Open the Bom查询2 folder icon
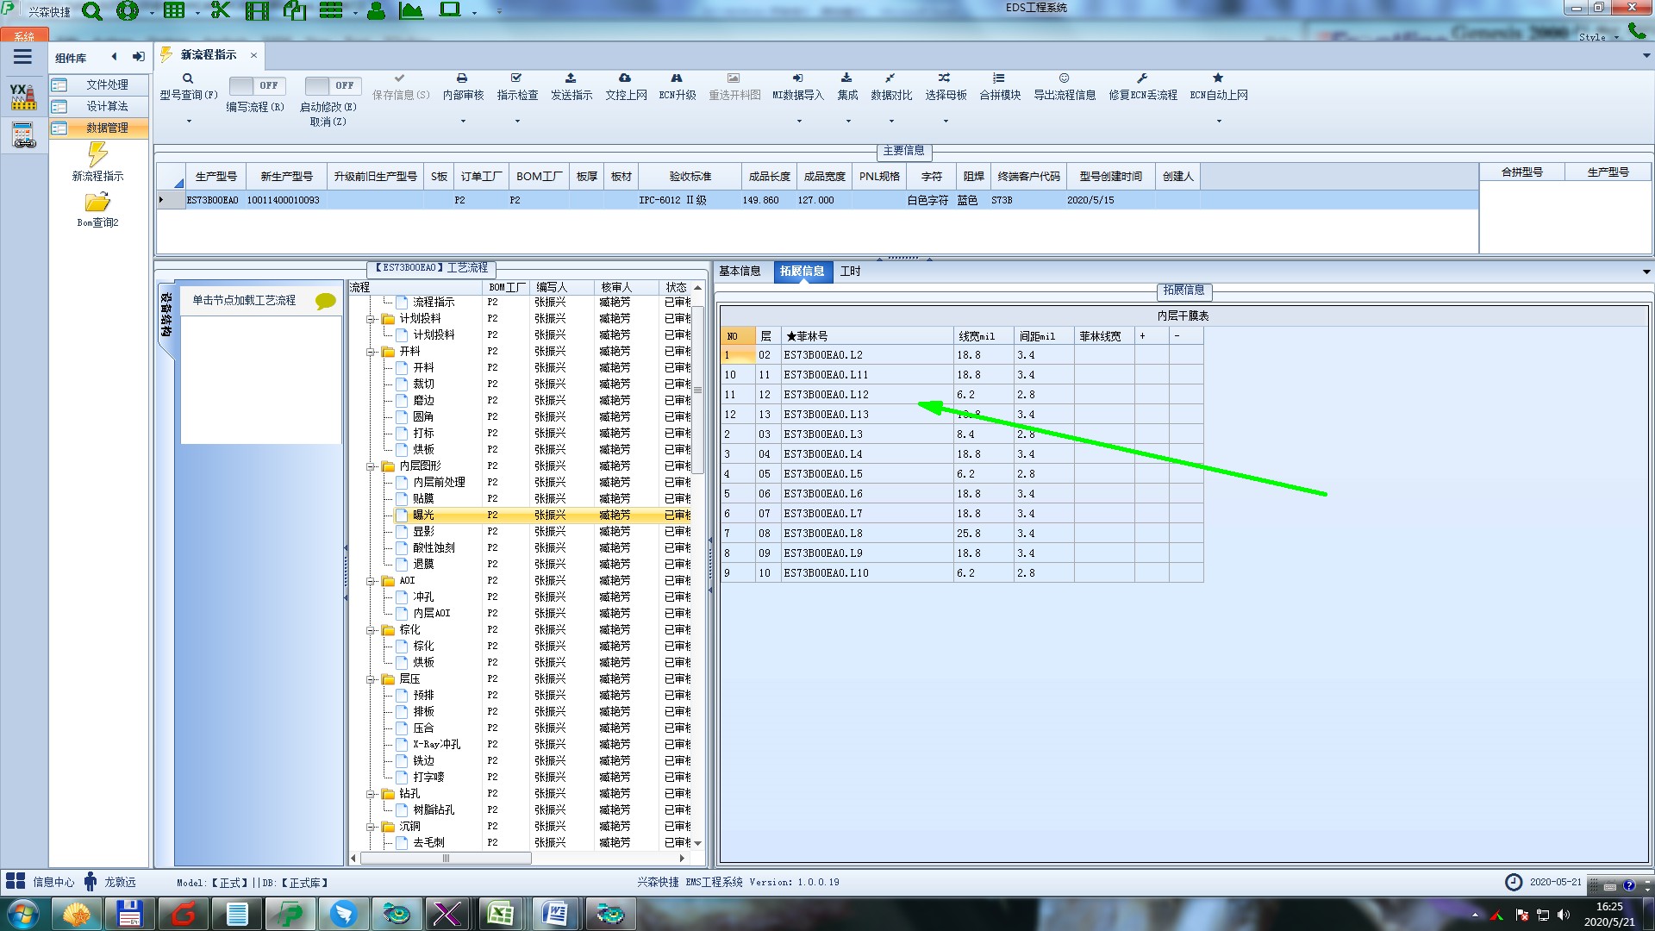The image size is (1655, 931). point(97,203)
